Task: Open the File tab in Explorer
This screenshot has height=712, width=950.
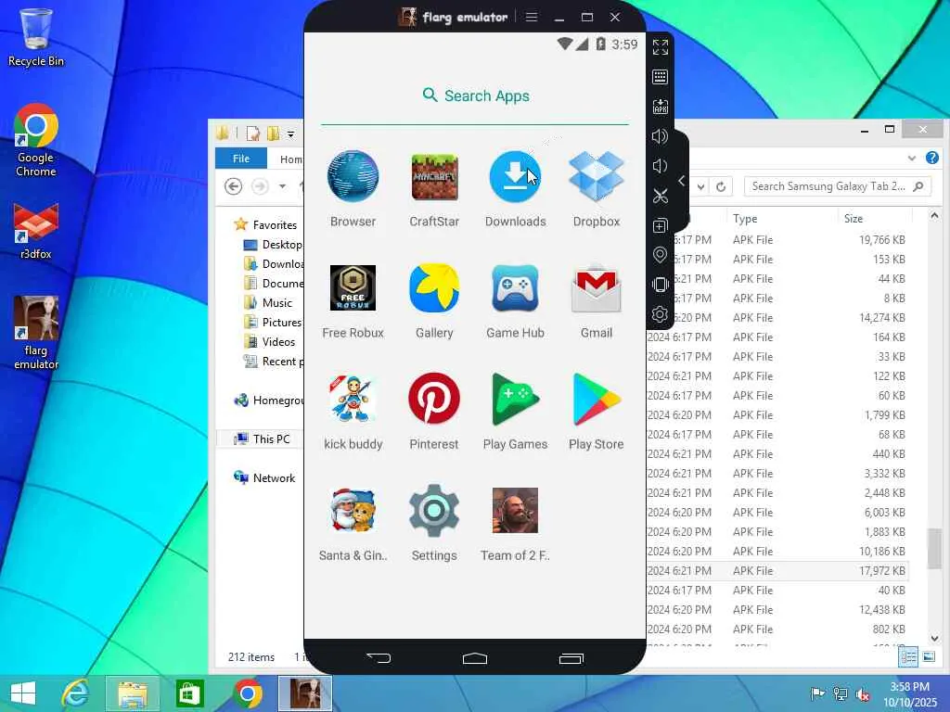Action: click(241, 158)
